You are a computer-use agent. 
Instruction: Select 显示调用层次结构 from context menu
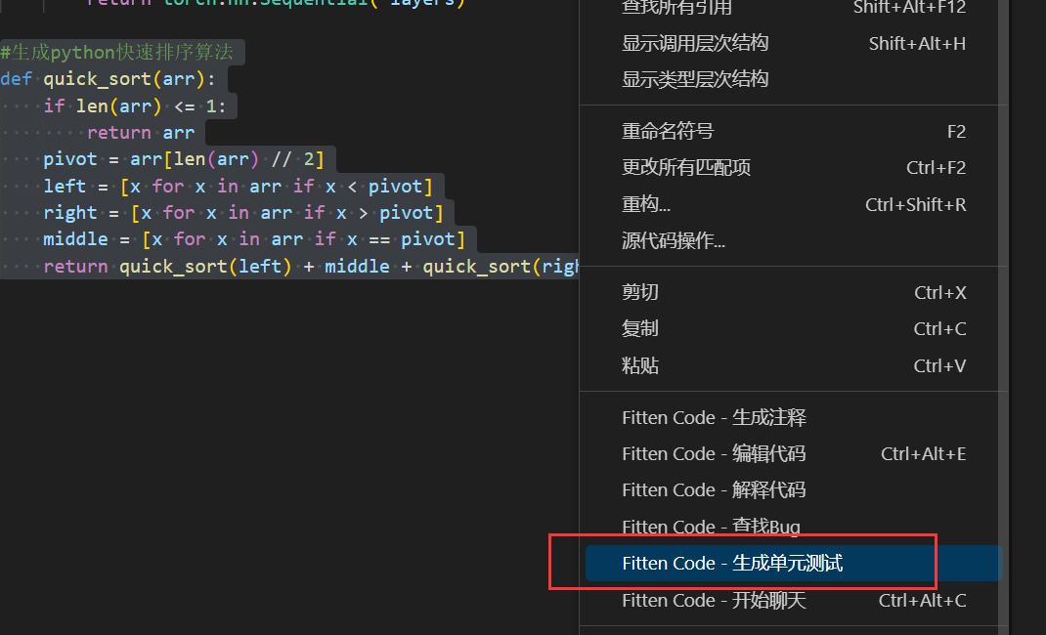695,43
